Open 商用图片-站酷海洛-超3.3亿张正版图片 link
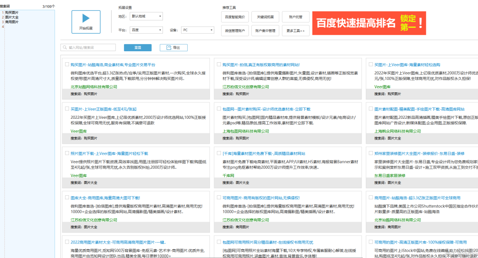The height and width of the screenshot is (258, 478). 417,198
